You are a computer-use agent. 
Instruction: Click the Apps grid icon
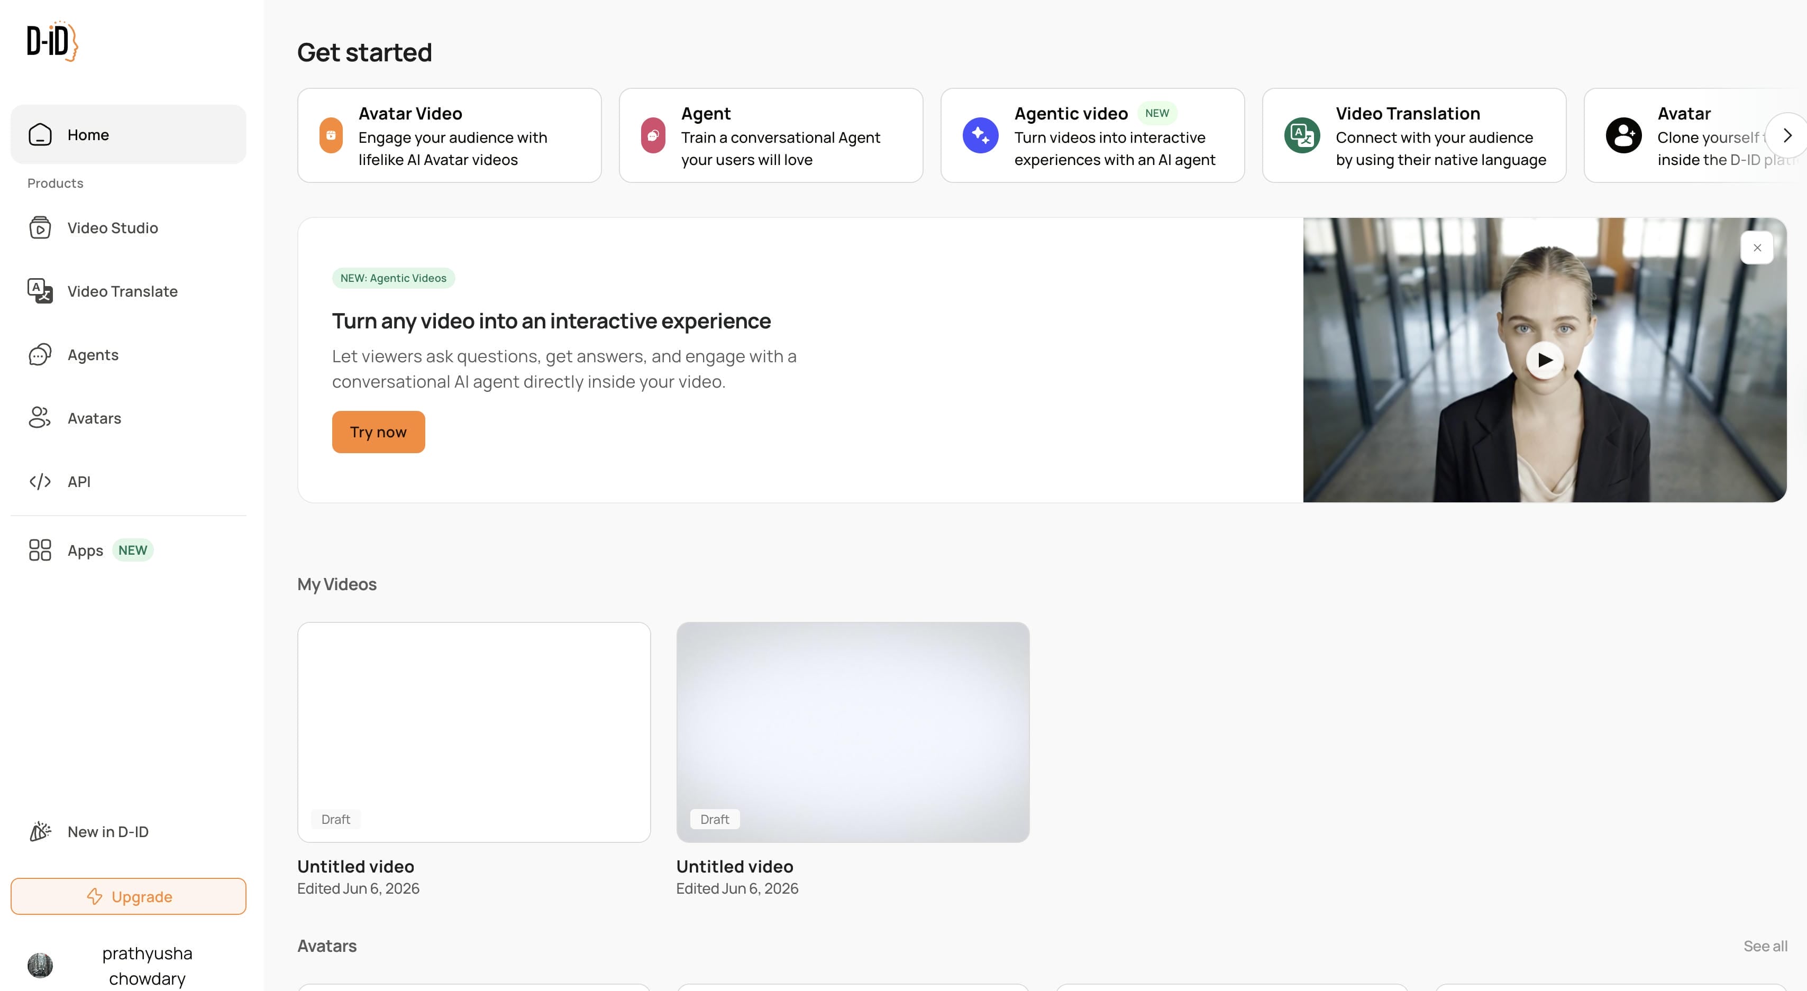click(x=40, y=550)
